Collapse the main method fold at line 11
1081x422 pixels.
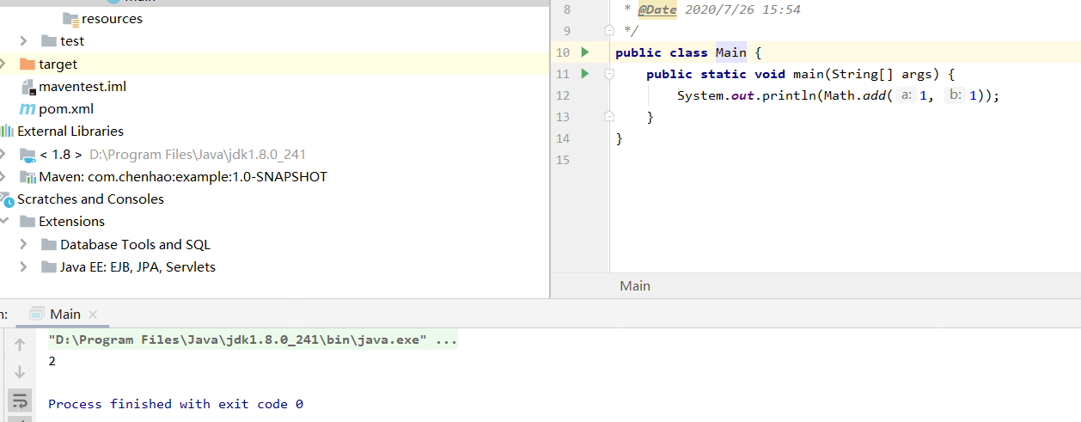point(609,75)
